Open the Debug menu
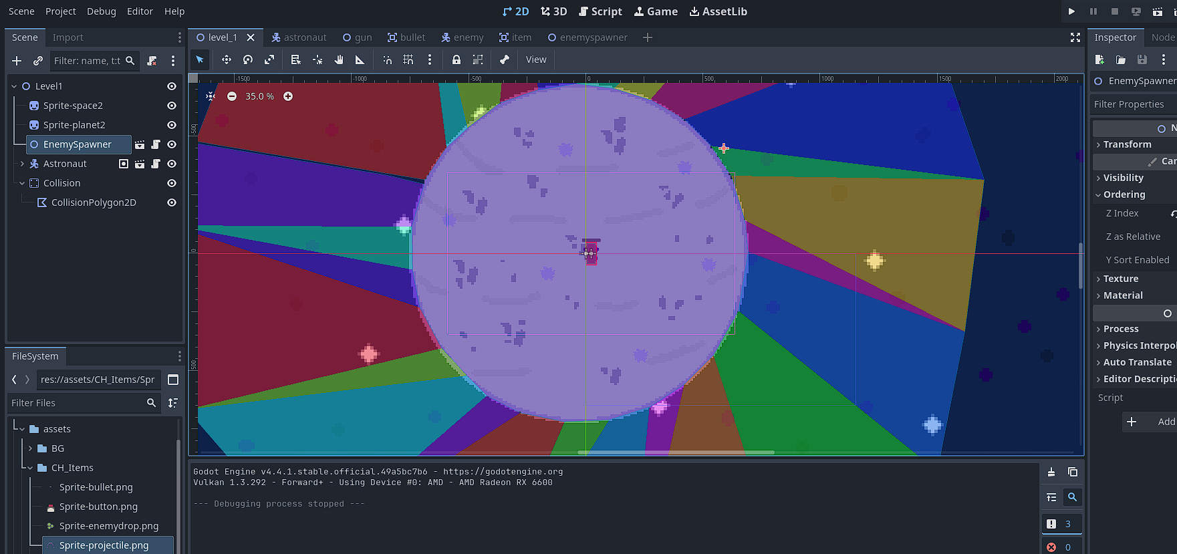 [101, 11]
